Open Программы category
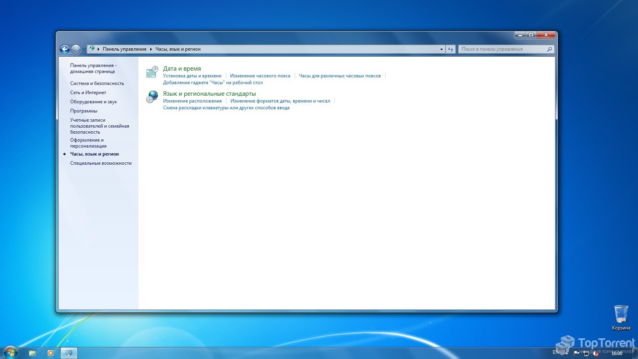This screenshot has height=359, width=638. 84,111
